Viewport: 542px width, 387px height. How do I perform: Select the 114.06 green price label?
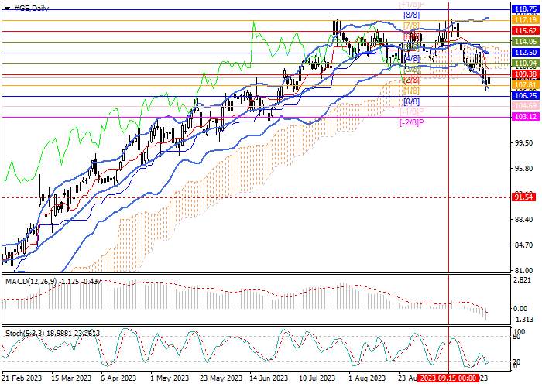point(525,42)
